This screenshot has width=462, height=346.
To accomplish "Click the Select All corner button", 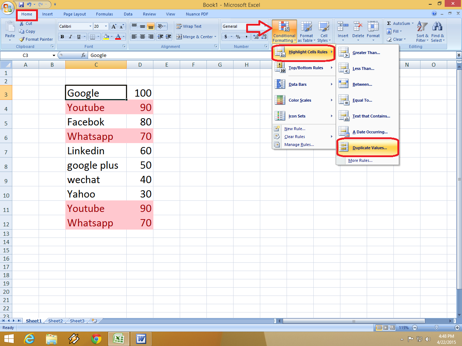I will [6, 65].
